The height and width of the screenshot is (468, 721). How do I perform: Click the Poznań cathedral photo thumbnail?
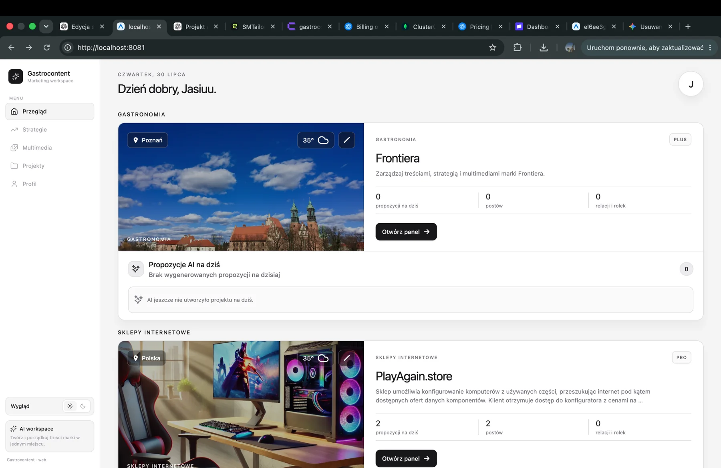pyautogui.click(x=241, y=187)
